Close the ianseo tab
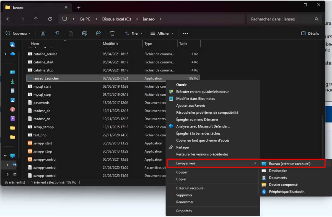Screen dimensions: 332x217 click(66, 7)
